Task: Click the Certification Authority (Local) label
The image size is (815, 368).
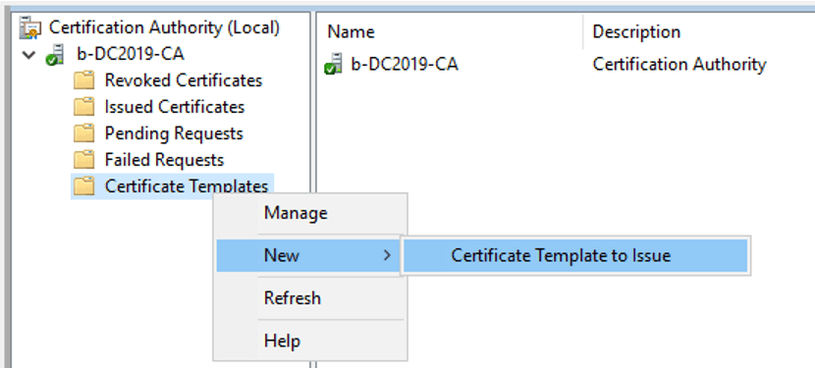Action: 164,27
